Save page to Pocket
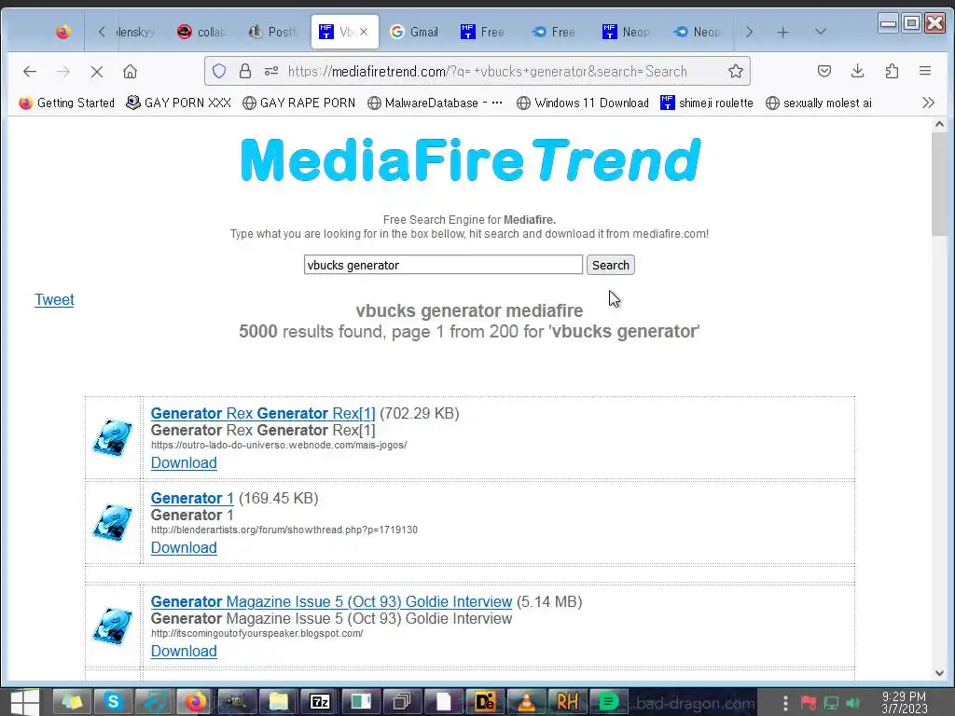Viewport: 955px width, 716px height. (x=824, y=71)
